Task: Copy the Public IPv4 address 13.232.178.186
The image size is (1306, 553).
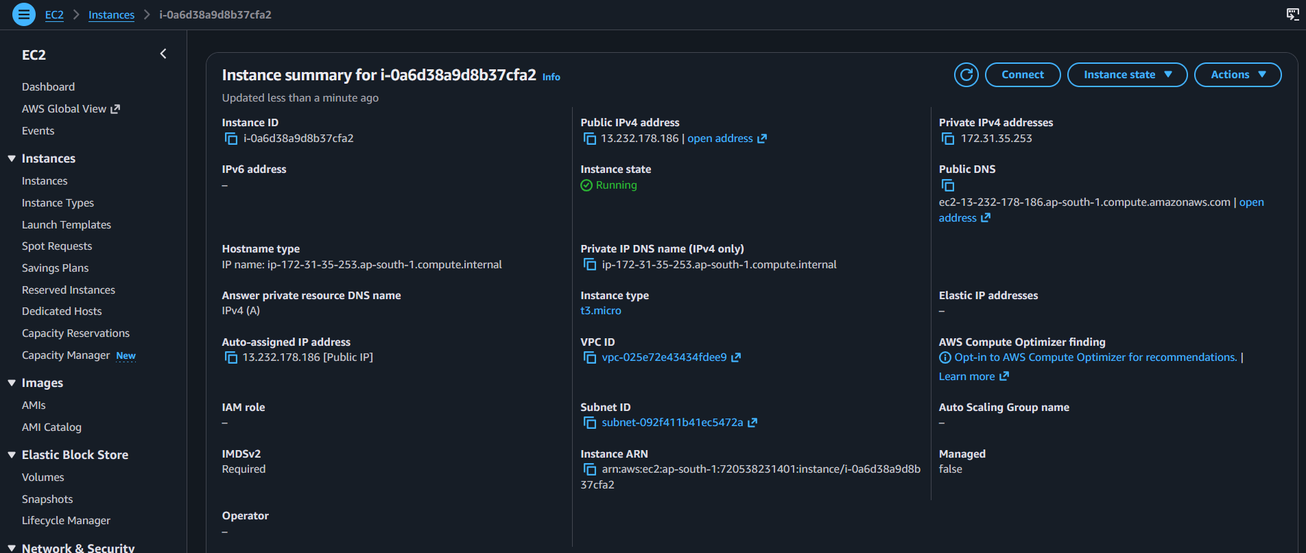Action: pyautogui.click(x=590, y=139)
